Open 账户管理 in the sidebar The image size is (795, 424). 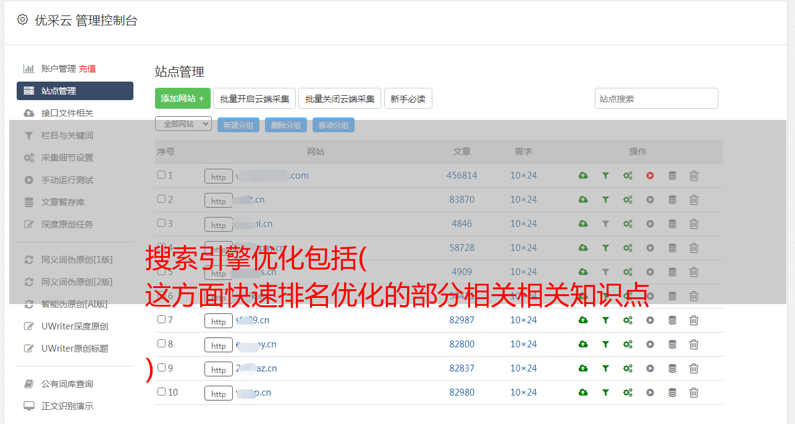point(59,69)
